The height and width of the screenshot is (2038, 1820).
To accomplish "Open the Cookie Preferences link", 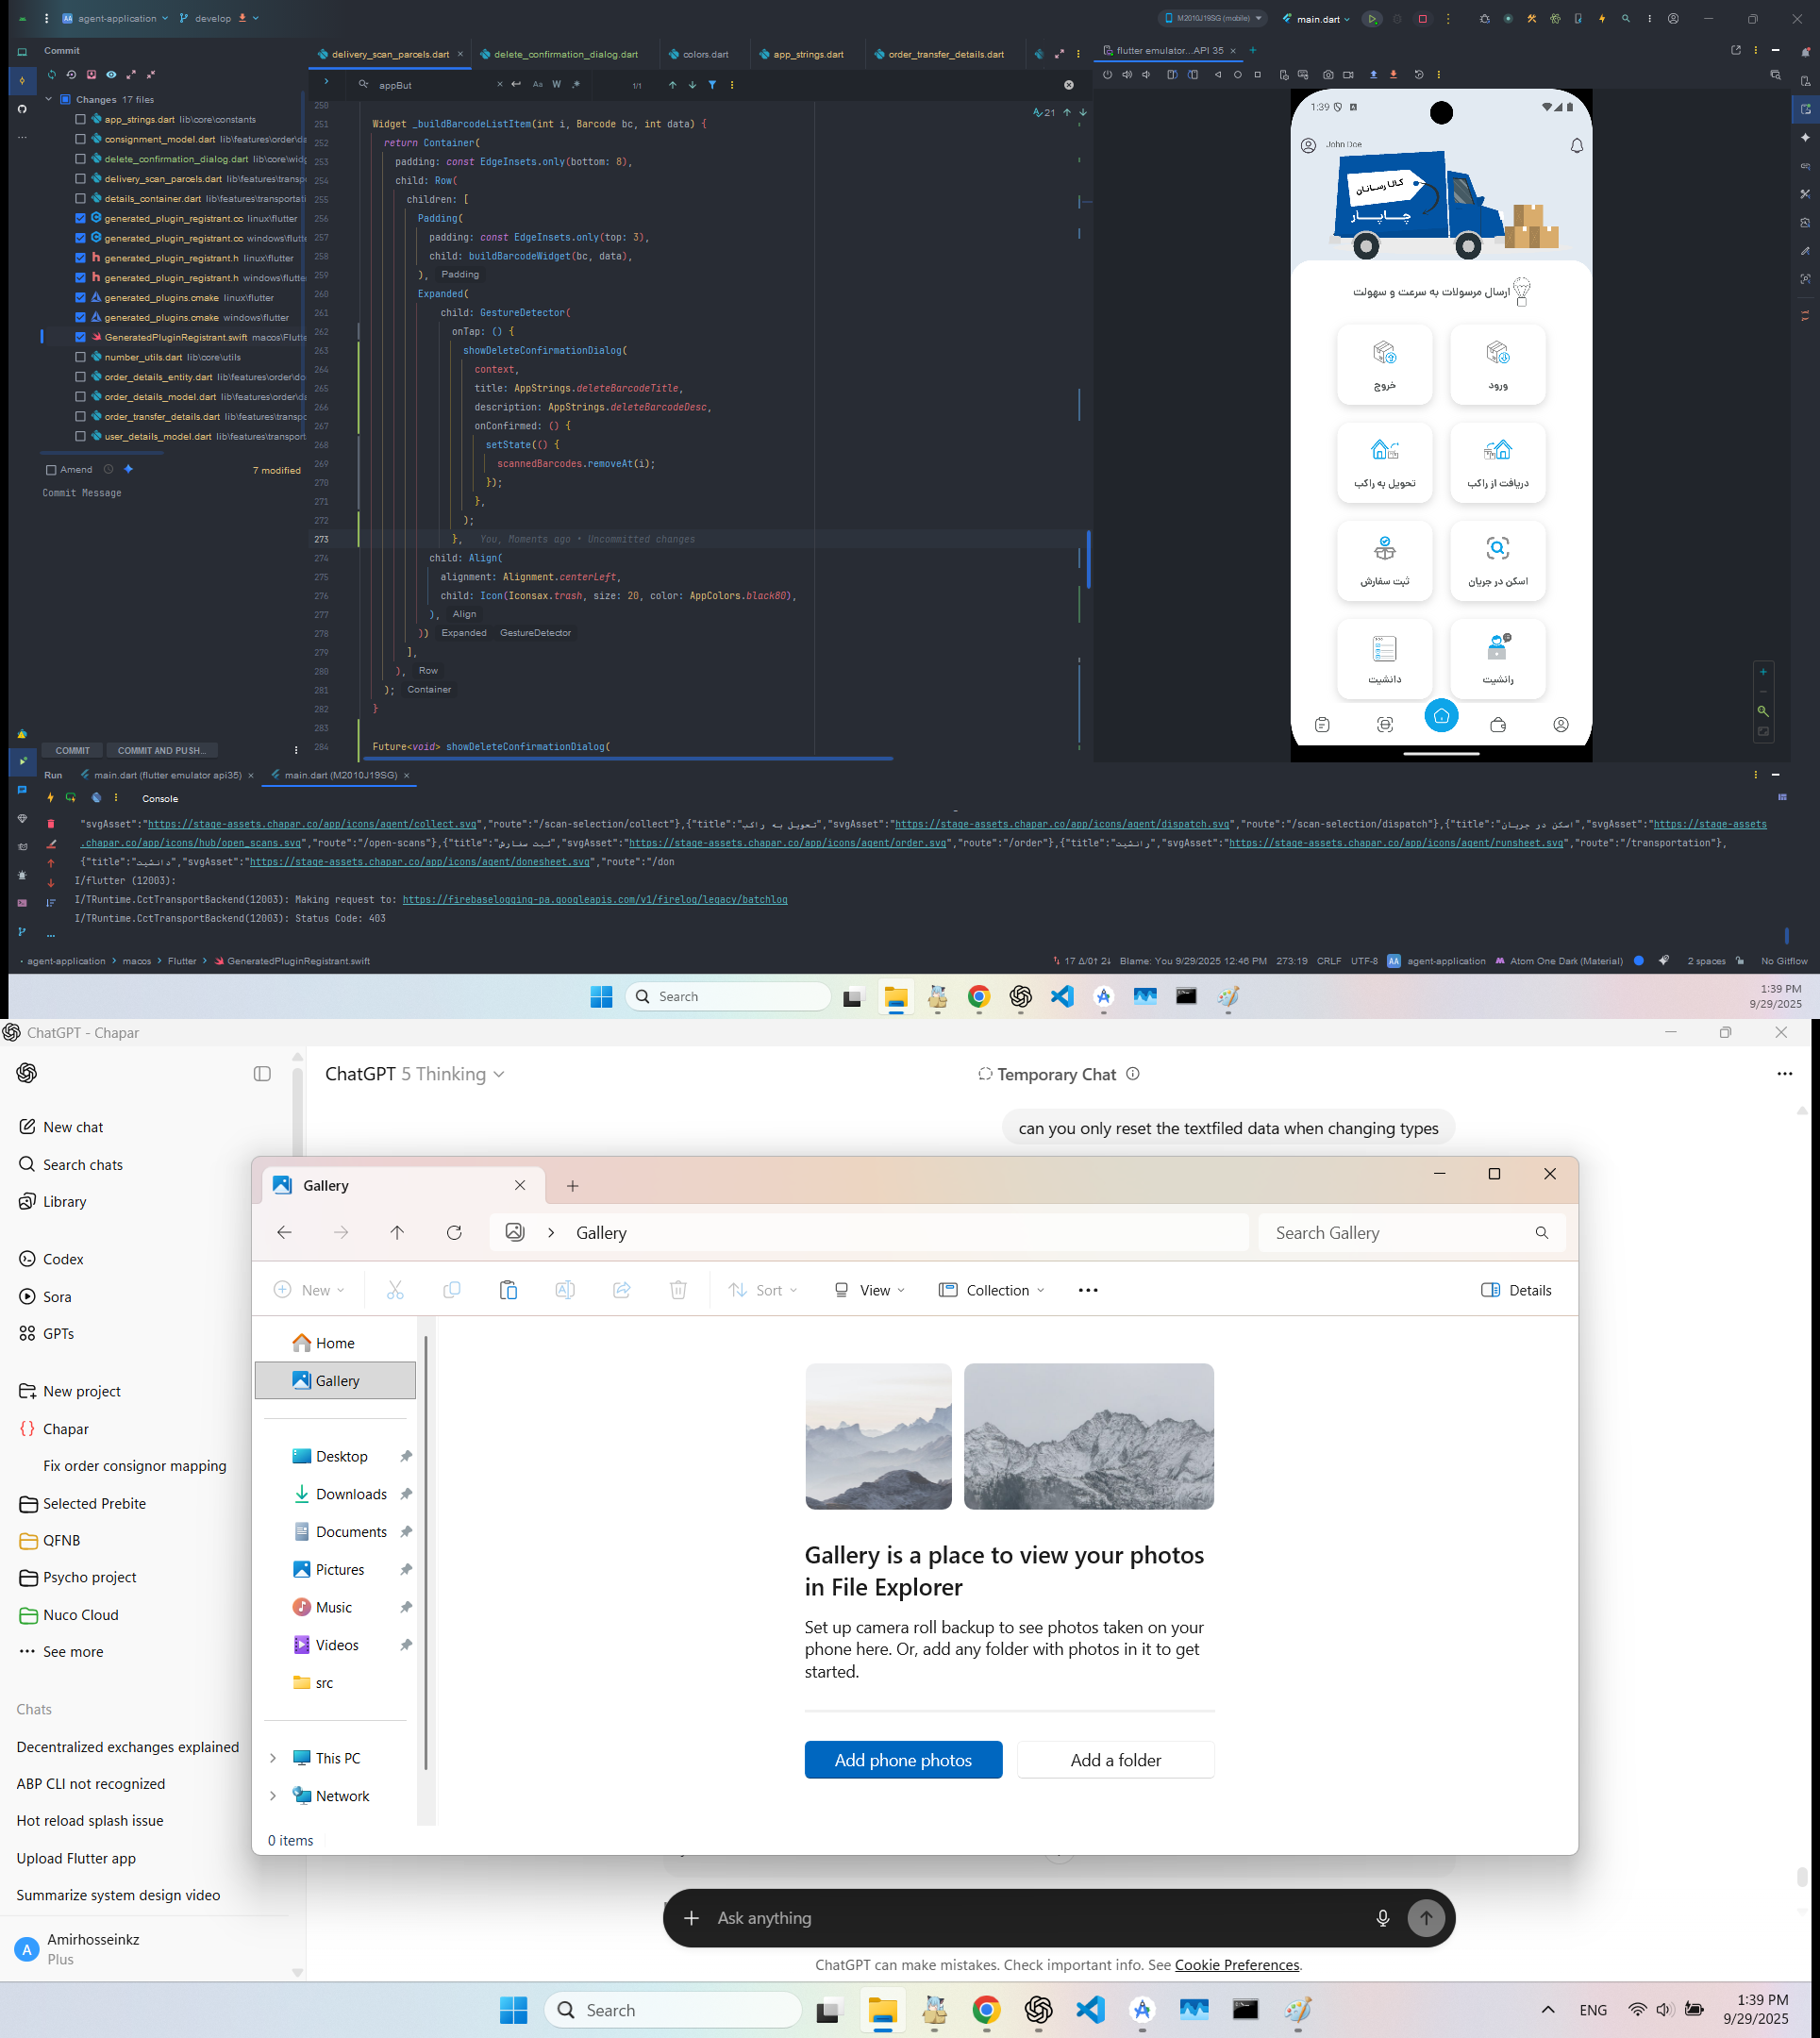I will pyautogui.click(x=1237, y=1965).
